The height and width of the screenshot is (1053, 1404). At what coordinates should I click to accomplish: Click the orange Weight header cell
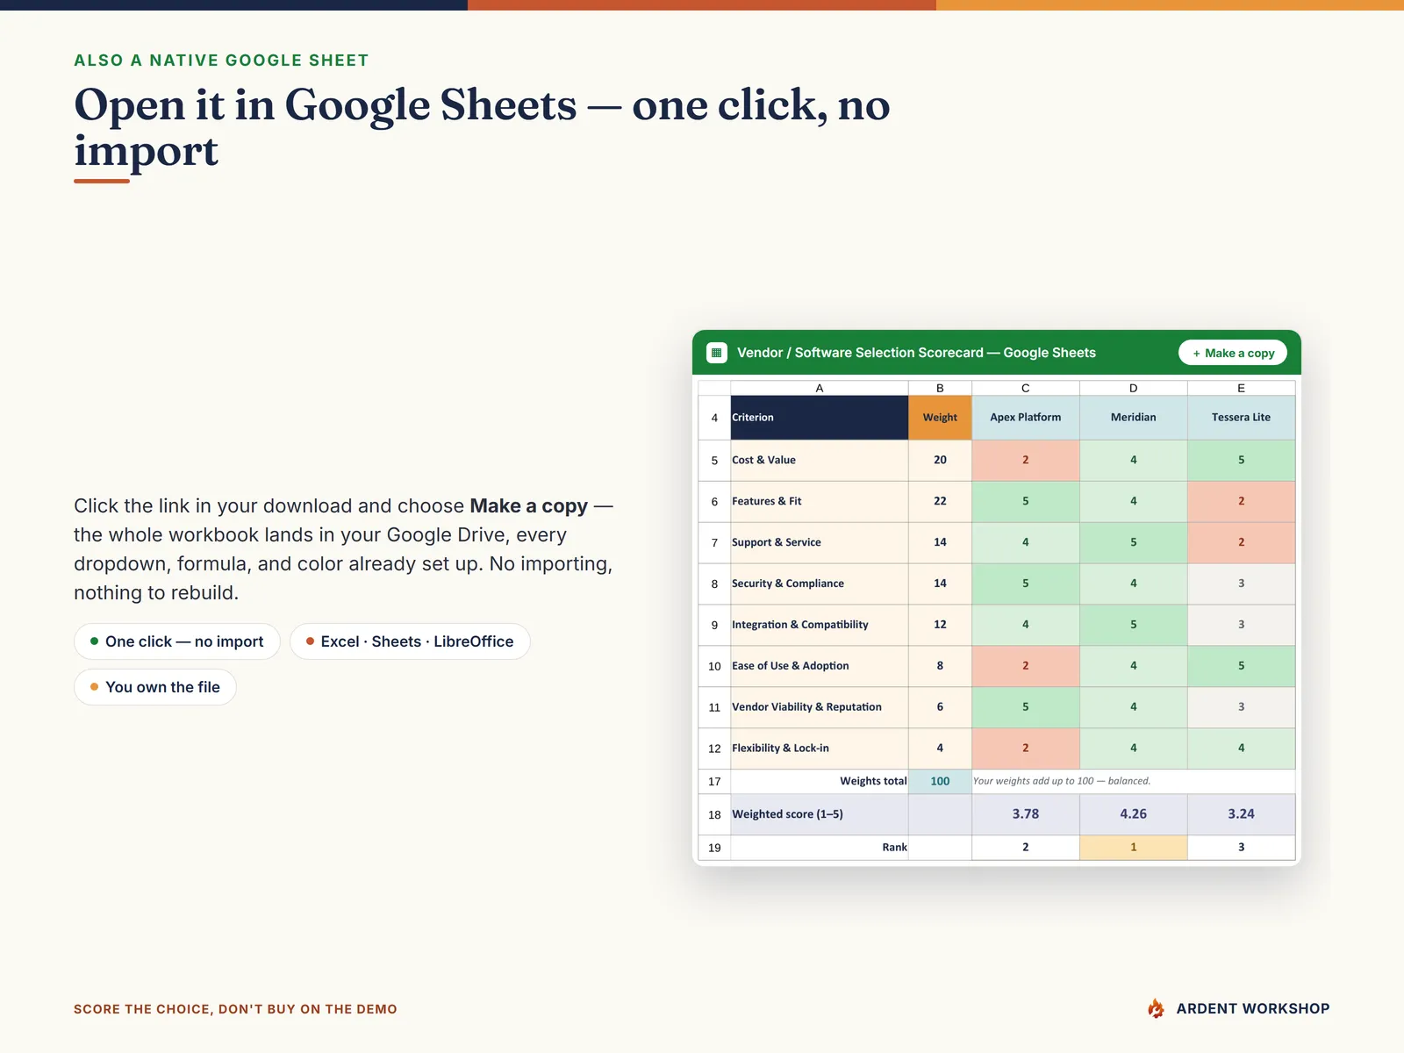click(940, 418)
